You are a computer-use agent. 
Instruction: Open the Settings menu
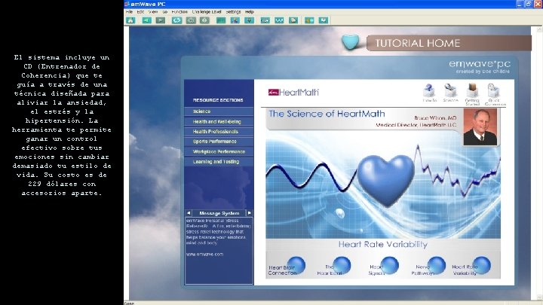coord(233,12)
